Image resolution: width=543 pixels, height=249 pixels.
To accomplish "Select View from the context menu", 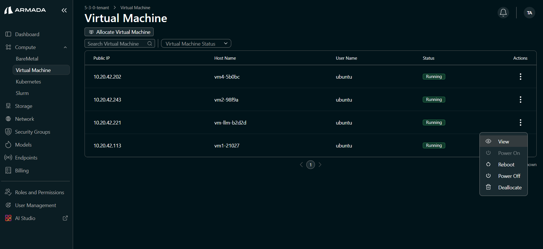I will [503, 141].
